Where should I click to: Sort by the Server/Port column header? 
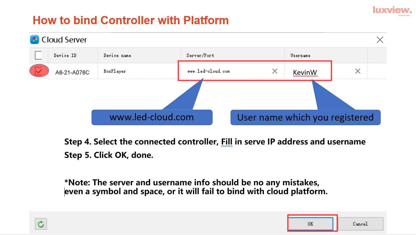(200, 56)
